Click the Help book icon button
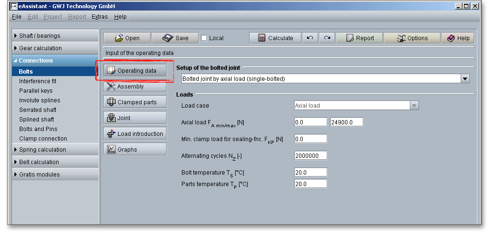The height and width of the screenshot is (232, 489). 458,38
